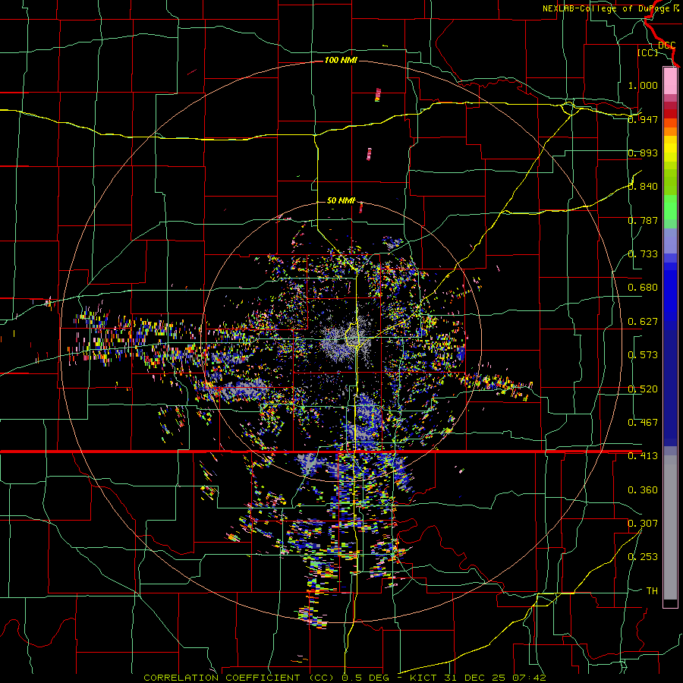Click the 0.307 scale value
Image resolution: width=683 pixels, height=683 pixels.
click(643, 523)
